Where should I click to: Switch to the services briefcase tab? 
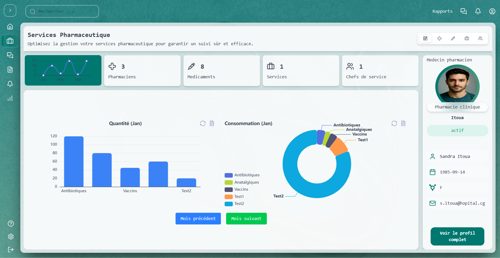click(x=467, y=38)
